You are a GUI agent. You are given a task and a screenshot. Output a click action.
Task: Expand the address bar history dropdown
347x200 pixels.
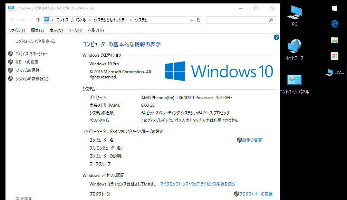tap(191, 20)
